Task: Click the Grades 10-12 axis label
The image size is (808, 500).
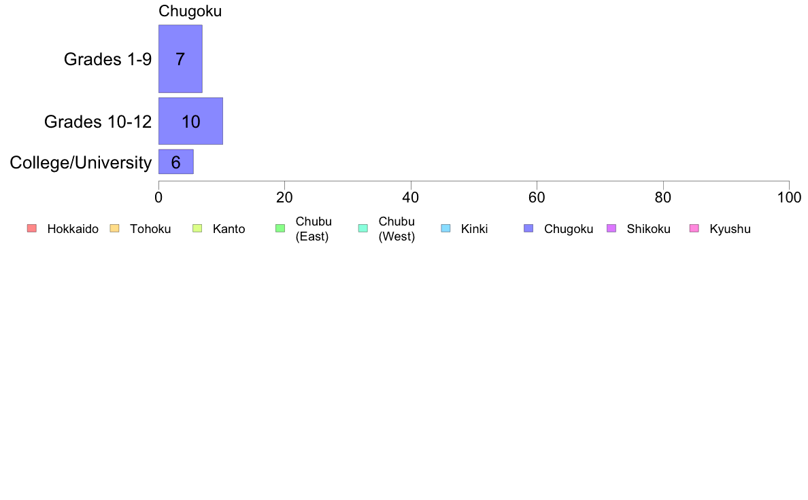Action: point(98,122)
